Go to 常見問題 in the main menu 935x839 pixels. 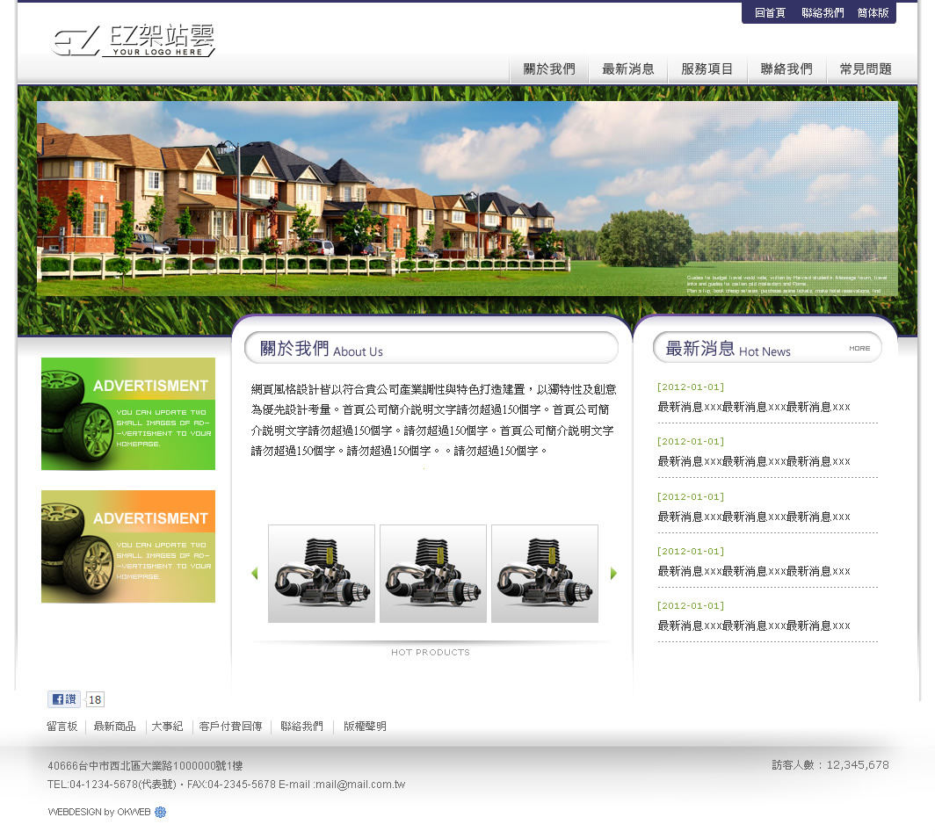[866, 69]
